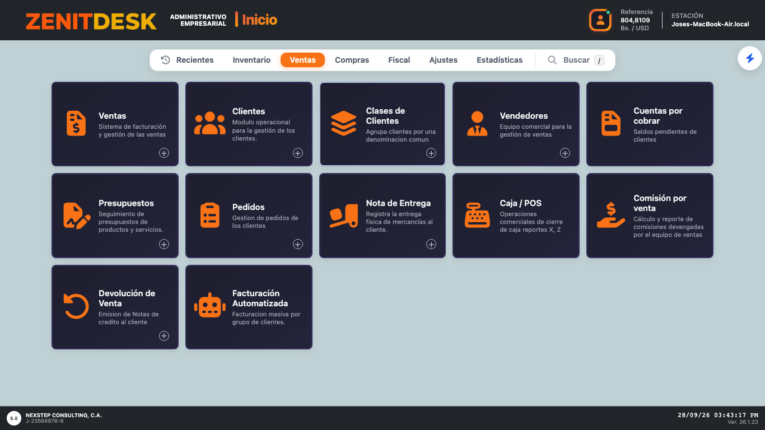This screenshot has width=765, height=430.
Task: Select the Vendedores salesperson icon
Action: 477,124
